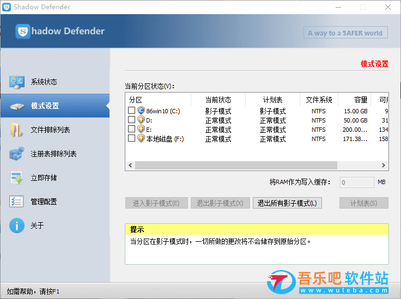The image size is (401, 299).
Task: Select the E: partition name
Action: click(x=149, y=130)
